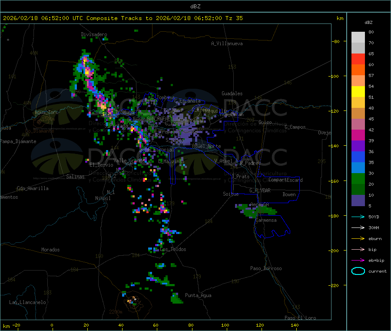Click the magenta swatch between 42 and 39
This screenshot has width=391, height=331.
tap(358, 135)
